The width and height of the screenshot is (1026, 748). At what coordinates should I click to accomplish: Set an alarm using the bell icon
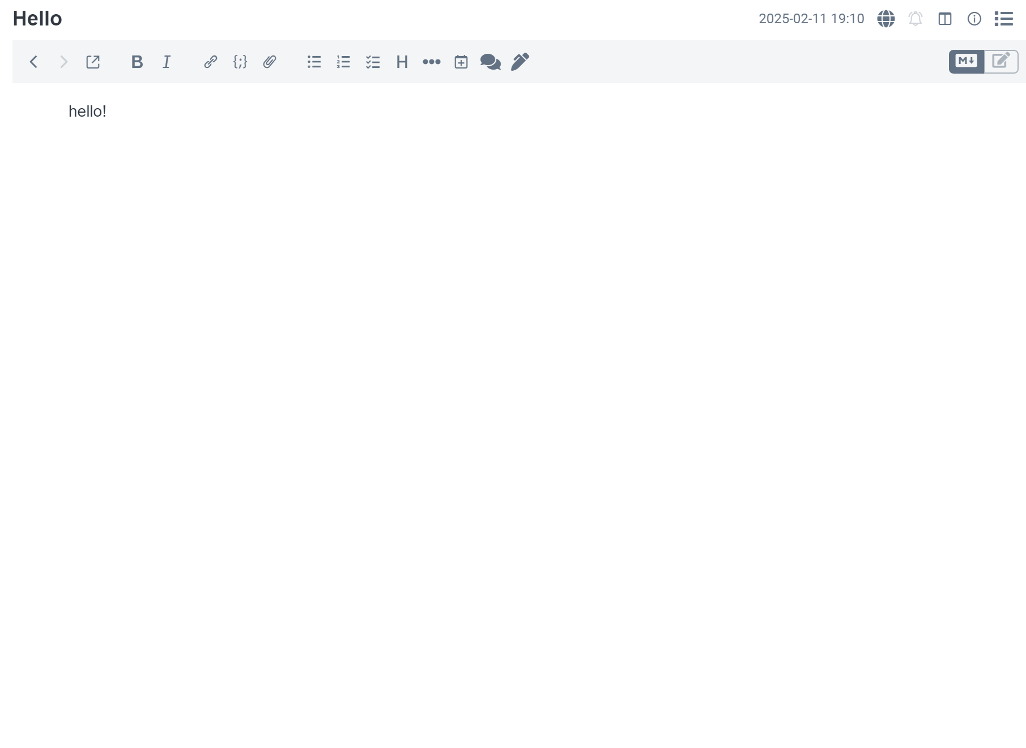(916, 19)
